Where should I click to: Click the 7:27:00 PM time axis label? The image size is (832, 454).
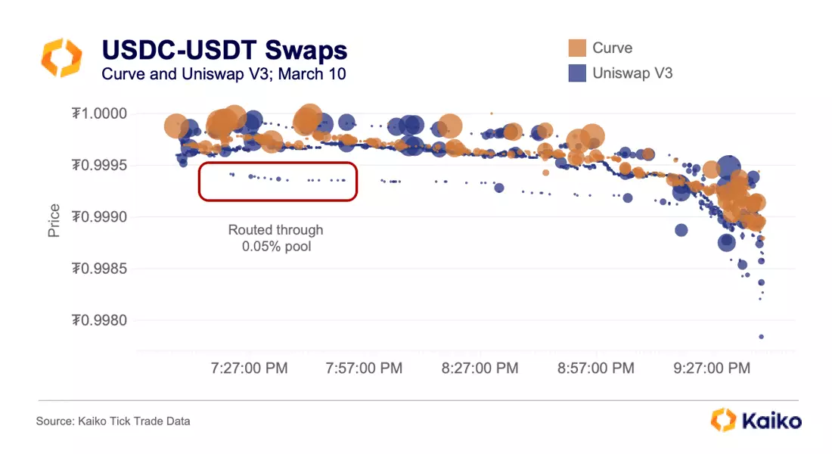click(249, 368)
